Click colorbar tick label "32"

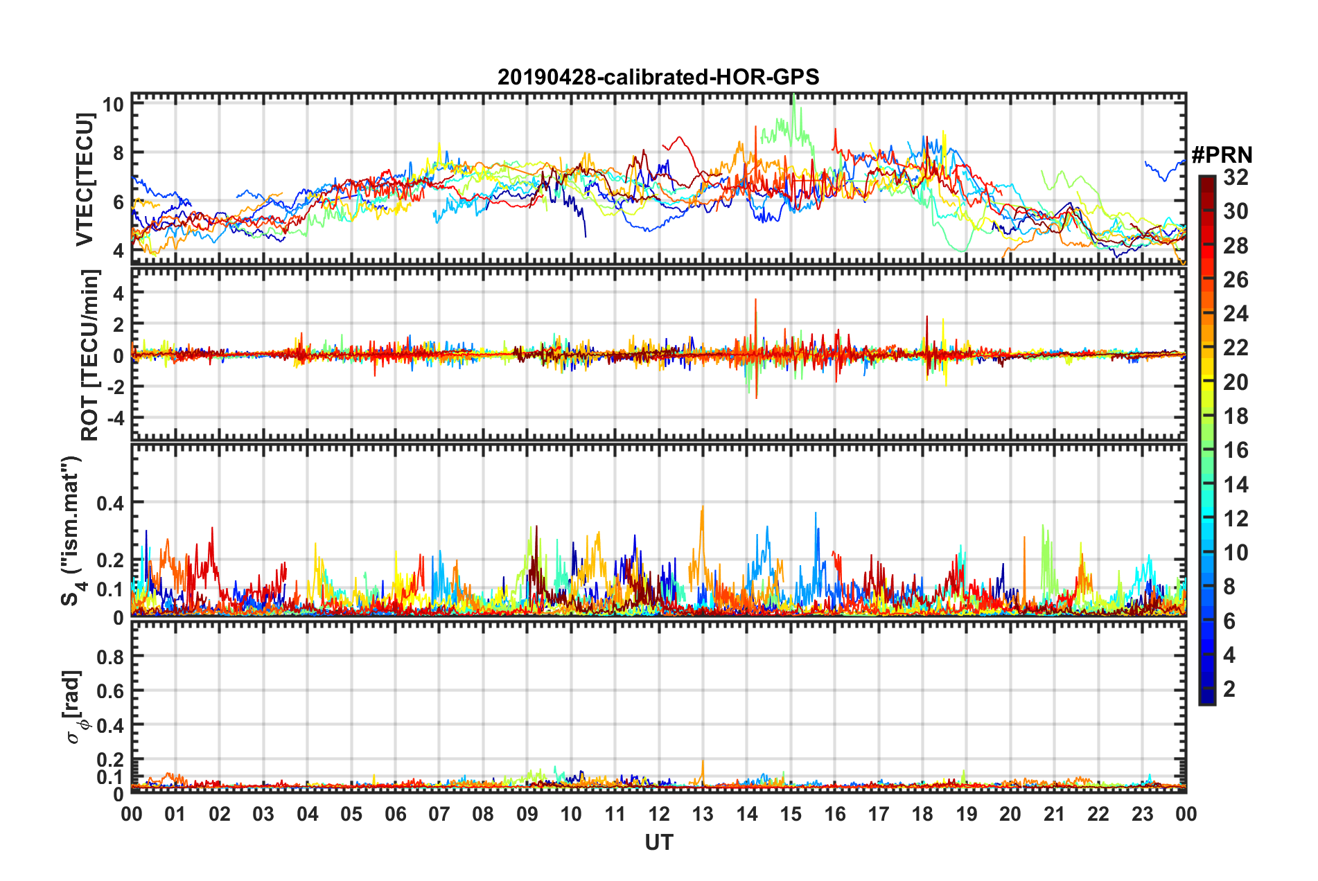(x=1236, y=177)
